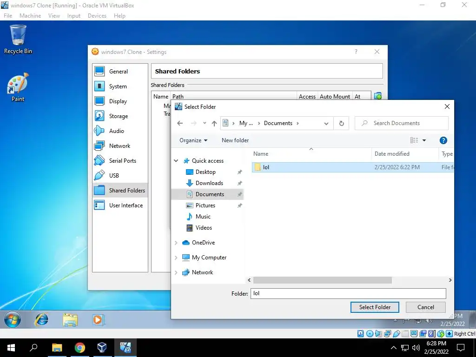Viewport: 476px width, 357px height.
Task: Click the network status bar indicator
Action: coord(387,334)
